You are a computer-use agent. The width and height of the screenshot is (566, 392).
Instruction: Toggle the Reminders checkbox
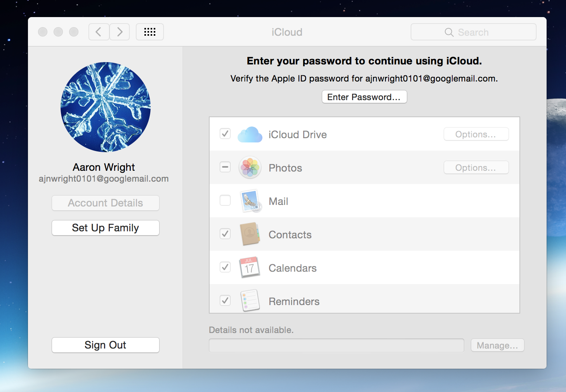[225, 300]
